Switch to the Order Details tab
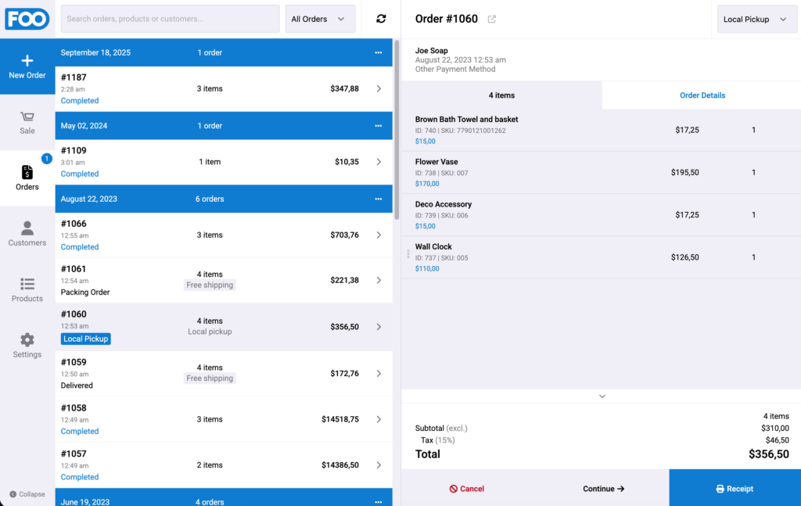Image resolution: width=801 pixels, height=506 pixels. click(x=702, y=95)
